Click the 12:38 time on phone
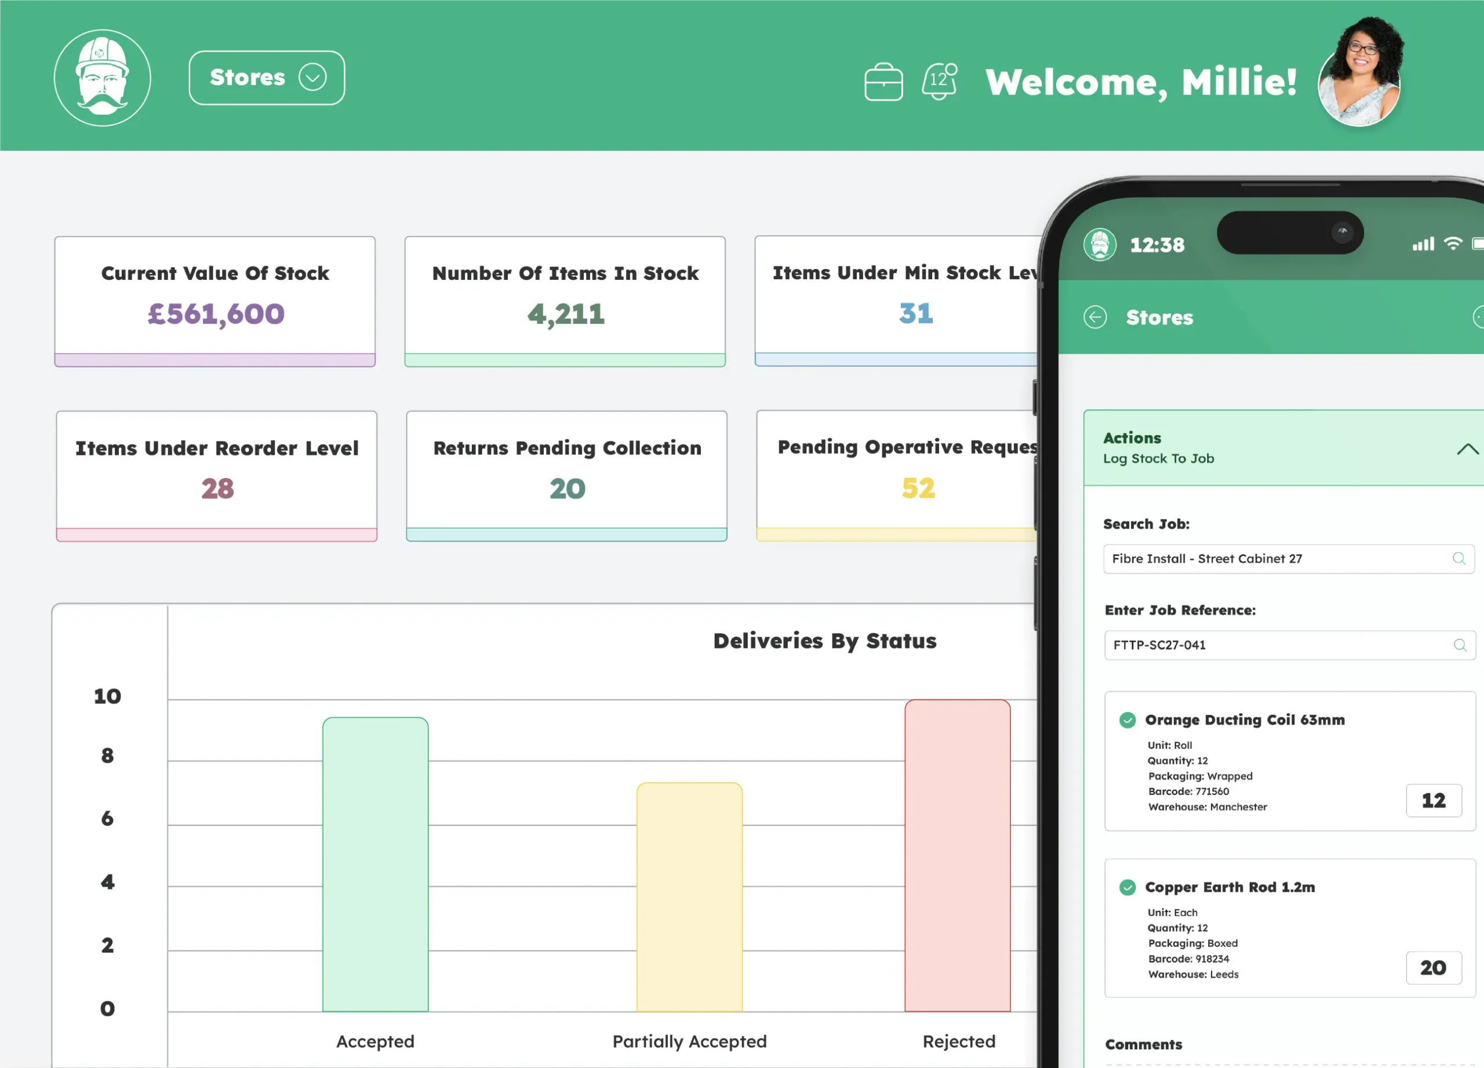Image resolution: width=1484 pixels, height=1068 pixels. point(1158,245)
